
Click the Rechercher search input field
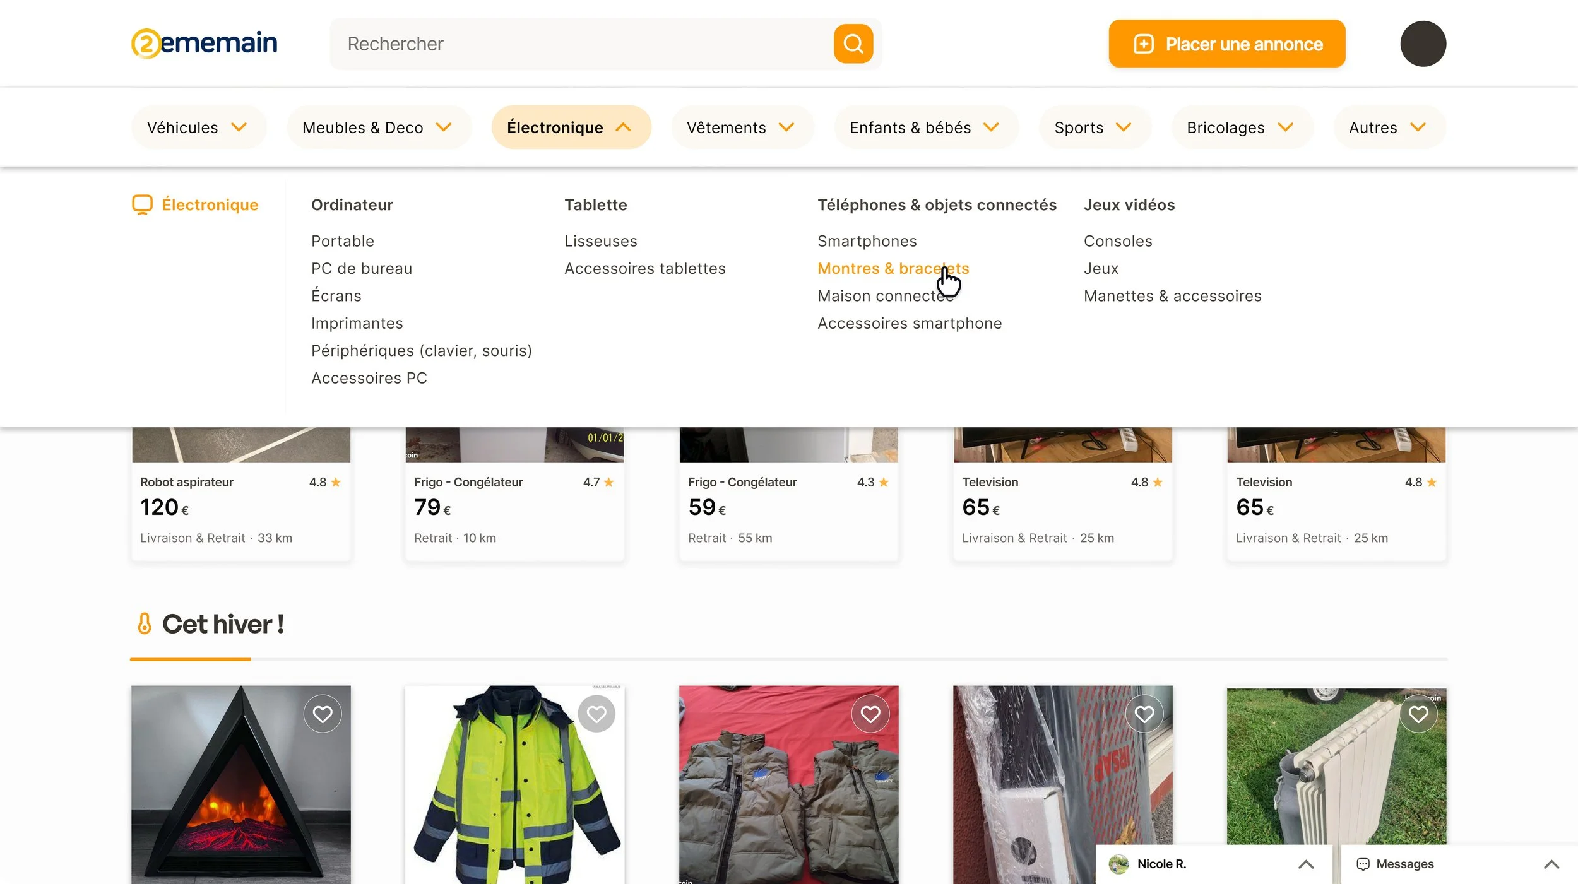point(581,44)
